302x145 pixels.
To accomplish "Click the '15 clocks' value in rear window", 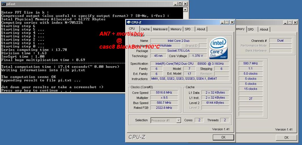I will point(251,89).
